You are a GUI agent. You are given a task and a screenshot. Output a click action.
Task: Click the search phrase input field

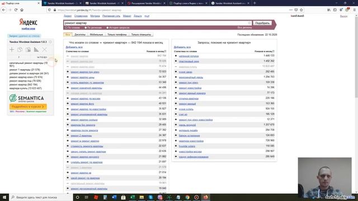(158, 23)
